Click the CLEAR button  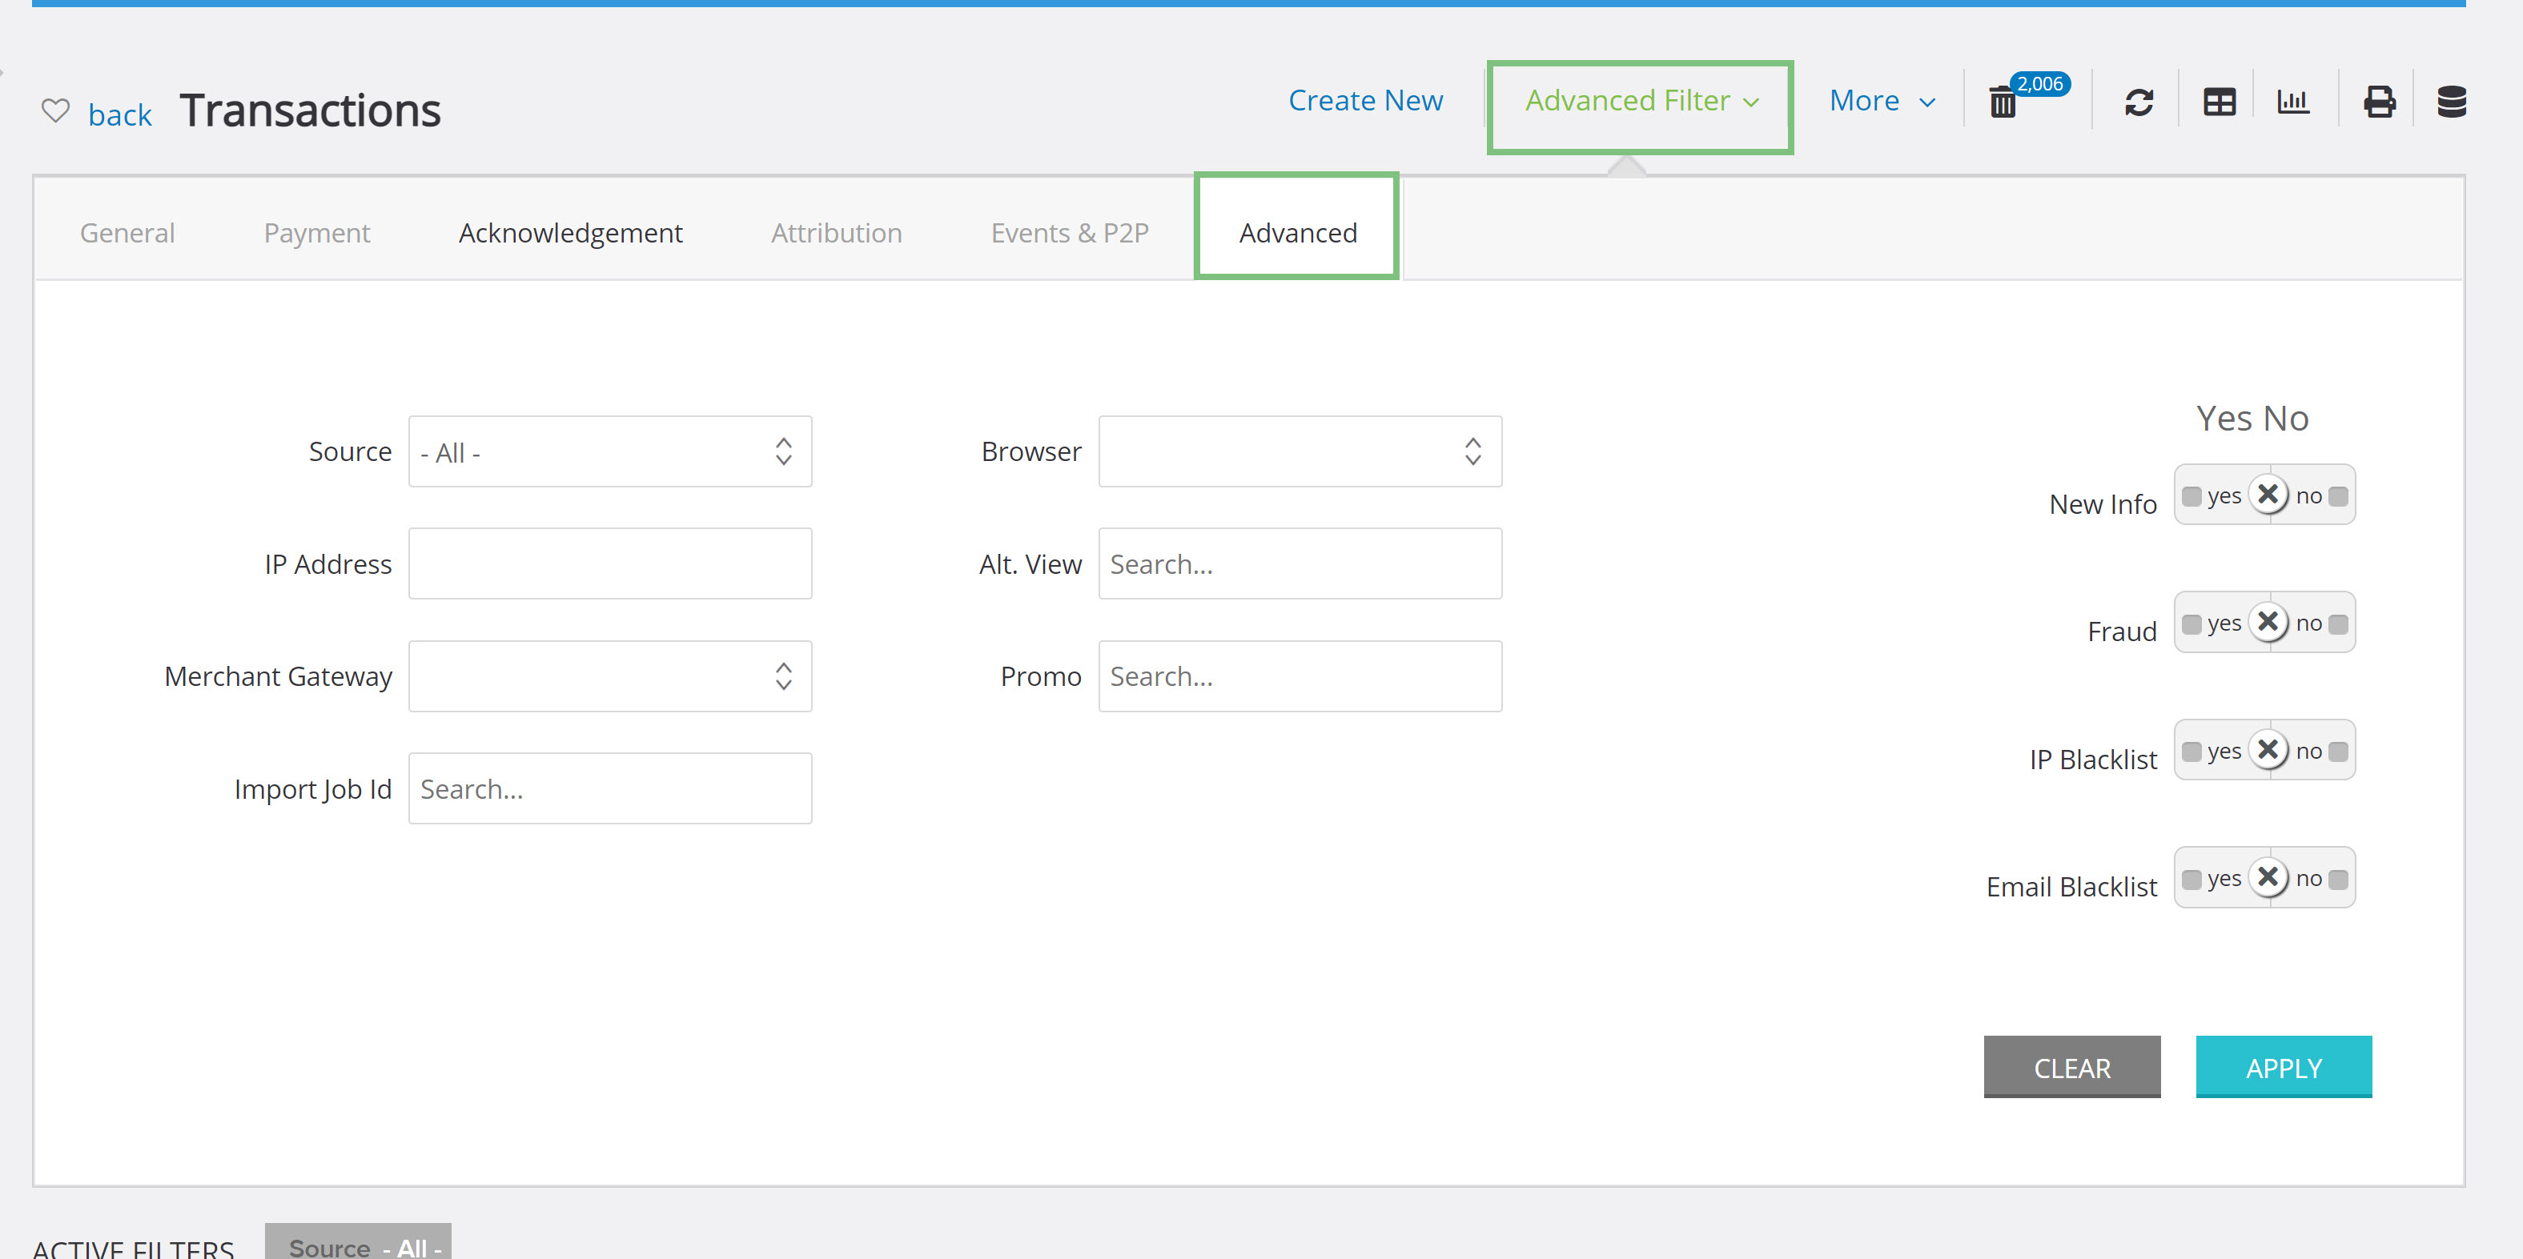[x=2071, y=1066]
